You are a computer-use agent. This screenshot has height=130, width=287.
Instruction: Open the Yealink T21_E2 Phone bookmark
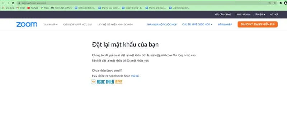click(62, 8)
